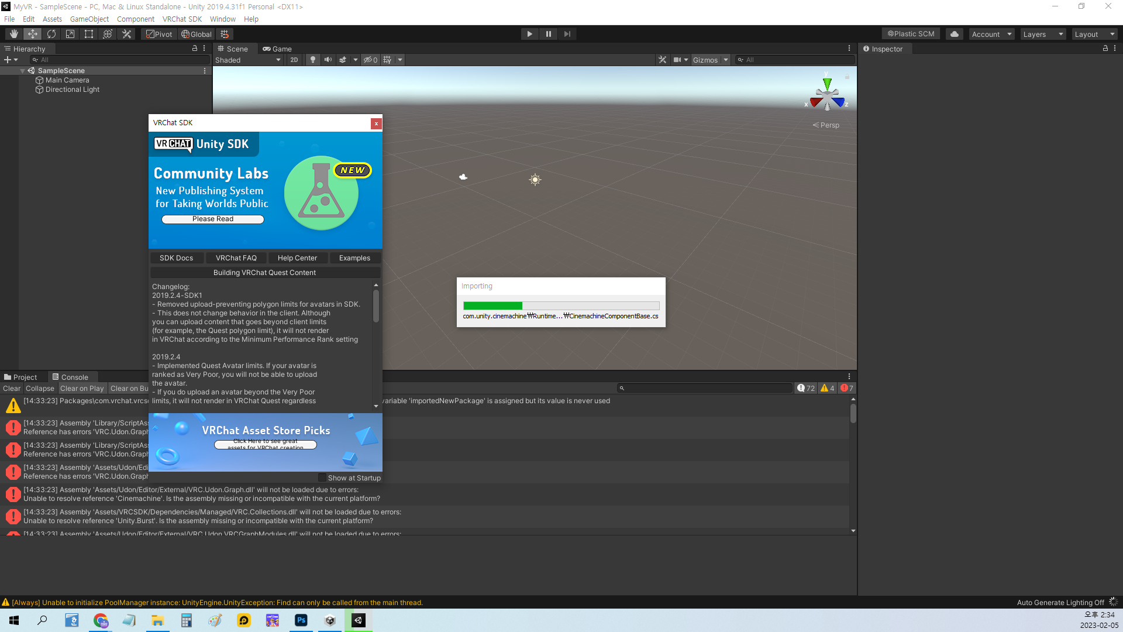Click the changelog scrollbar thumb
Screen dimensions: 1123x632
[376, 305]
